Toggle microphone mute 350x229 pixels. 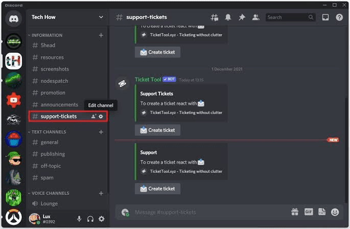pyautogui.click(x=79, y=219)
